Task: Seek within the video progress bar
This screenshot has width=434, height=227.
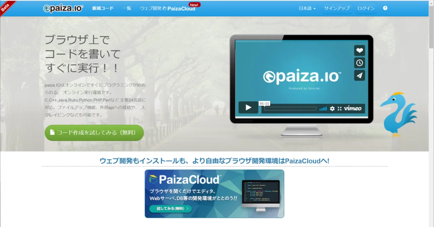Action: pyautogui.click(x=290, y=109)
